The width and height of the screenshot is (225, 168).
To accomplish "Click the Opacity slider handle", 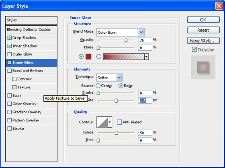I will pos(126,40).
